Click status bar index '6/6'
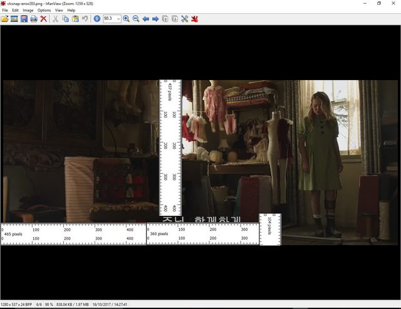The height and width of the screenshot is (309, 401). point(39,305)
